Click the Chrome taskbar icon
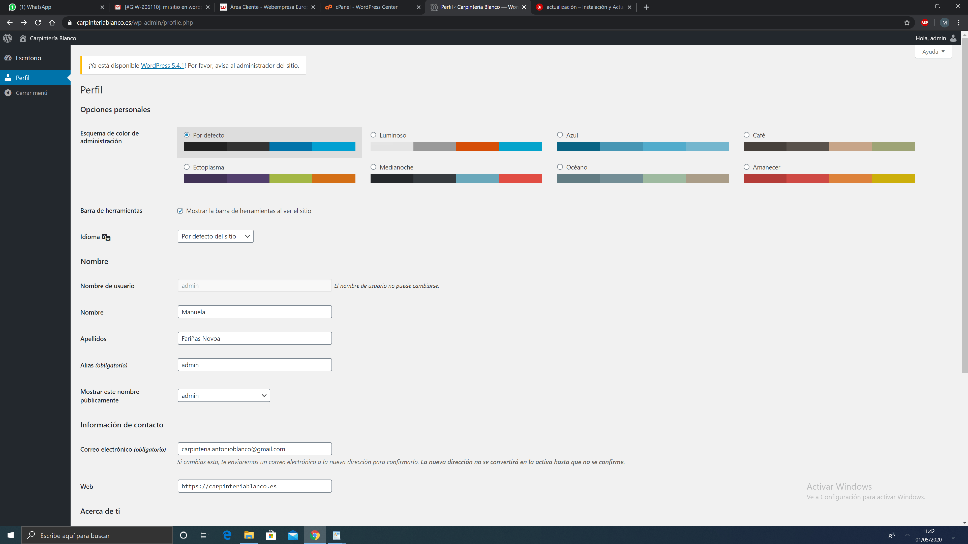Screen dimensions: 968x544 (x=315, y=535)
